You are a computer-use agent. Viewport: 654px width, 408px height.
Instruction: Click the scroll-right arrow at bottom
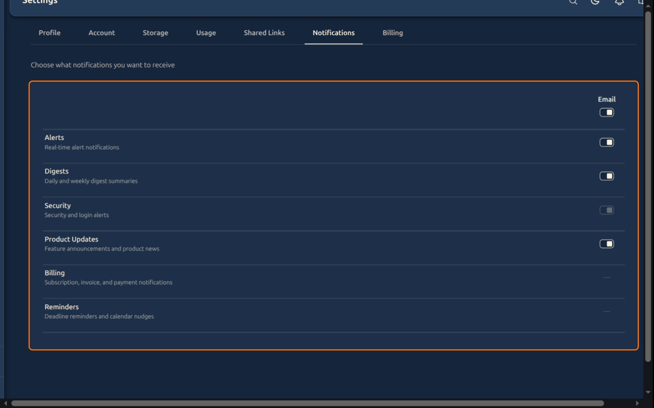pos(637,403)
